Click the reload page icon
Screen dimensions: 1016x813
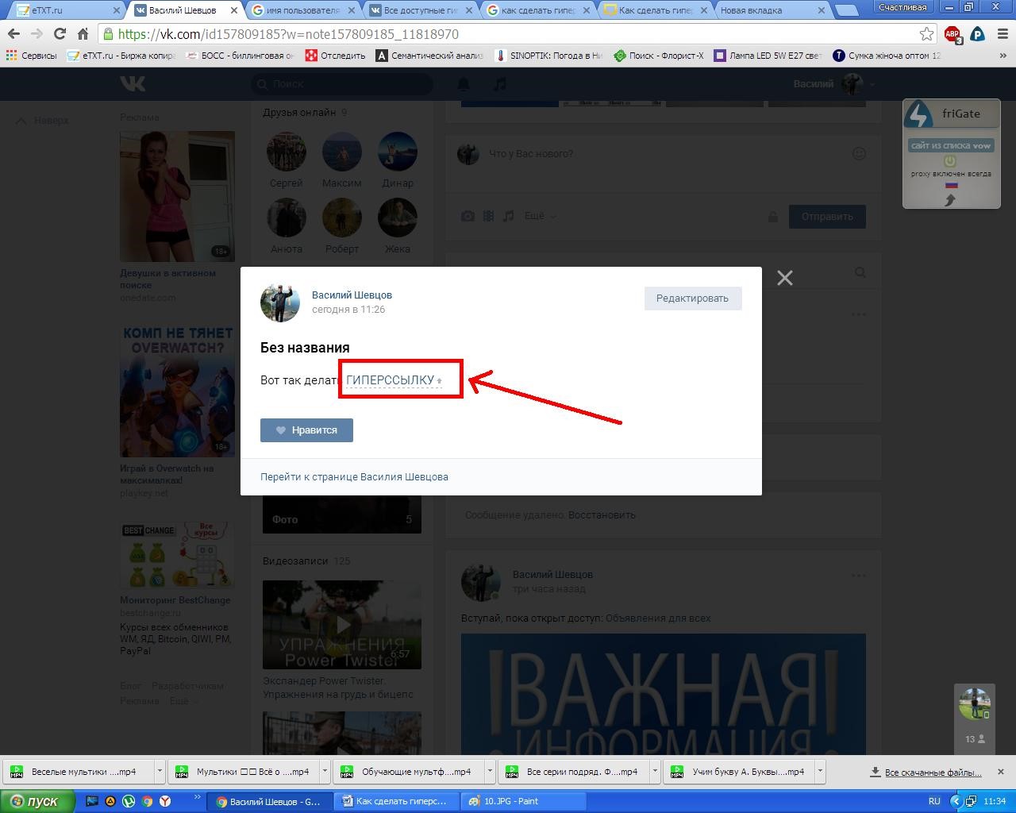(60, 34)
